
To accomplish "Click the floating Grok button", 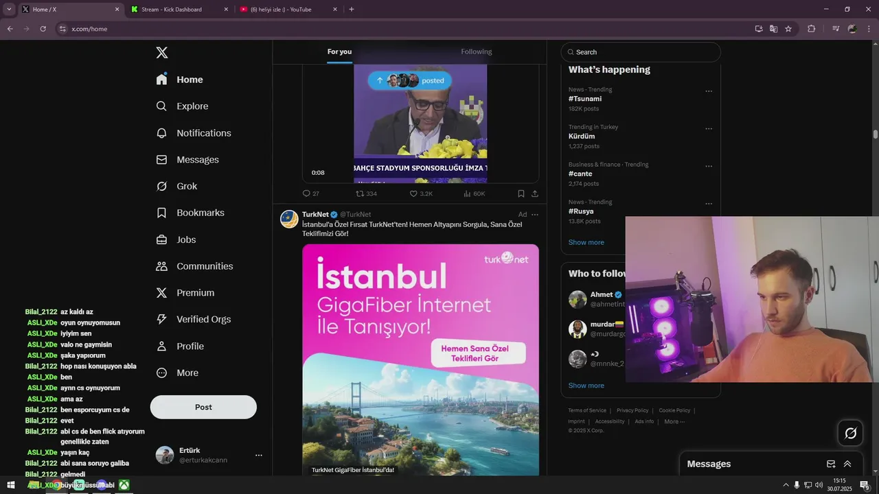I will coord(851,433).
